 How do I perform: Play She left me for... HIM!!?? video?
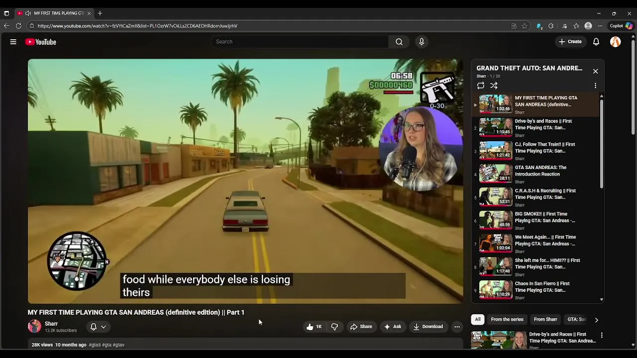[536, 267]
